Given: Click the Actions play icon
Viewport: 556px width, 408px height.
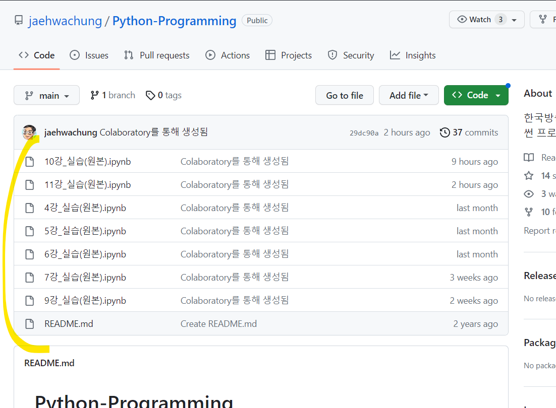Looking at the screenshot, I should point(210,55).
